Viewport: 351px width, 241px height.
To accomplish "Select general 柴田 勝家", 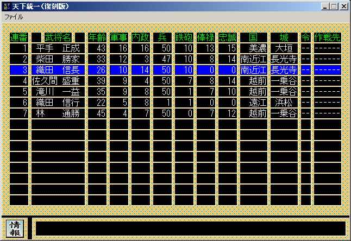I will [58, 59].
